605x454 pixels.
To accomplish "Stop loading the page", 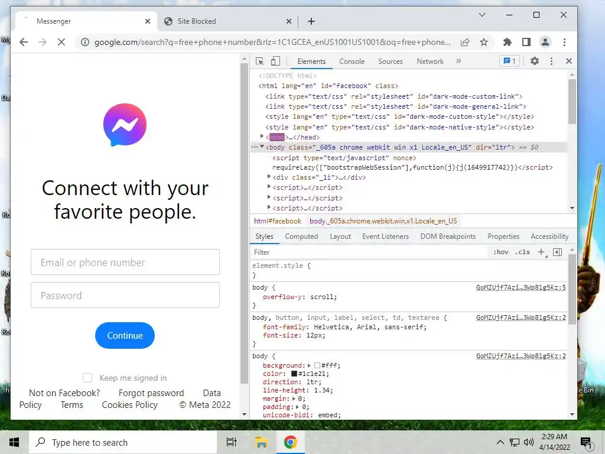I will [61, 42].
